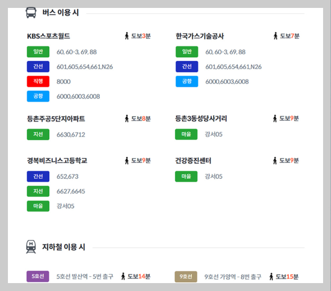Viewport: 331px width, 291px height.
Task: Click the 마을 badge under 건강증진센터
Action: tap(186, 176)
